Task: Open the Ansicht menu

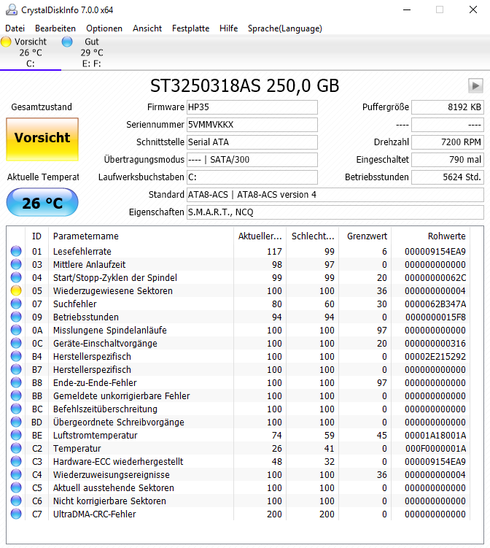Action: pyautogui.click(x=147, y=28)
